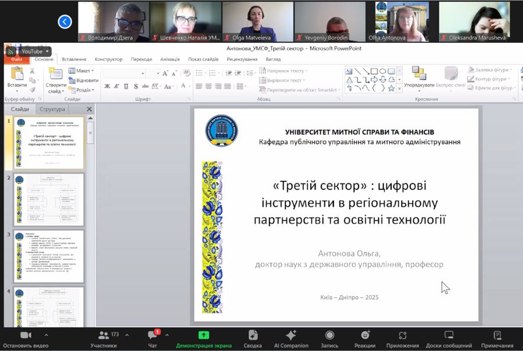523x351 pixels.
Task: Start recording with the Запись button
Action: tap(329, 339)
